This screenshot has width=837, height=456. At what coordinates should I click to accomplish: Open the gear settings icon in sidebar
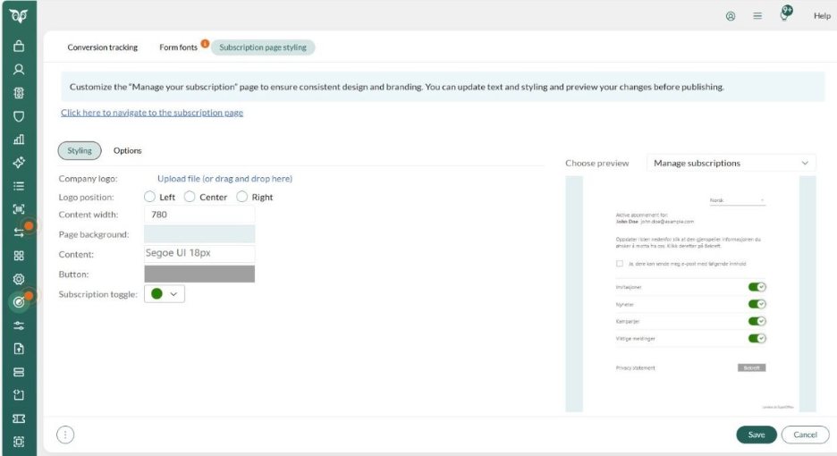coord(18,278)
